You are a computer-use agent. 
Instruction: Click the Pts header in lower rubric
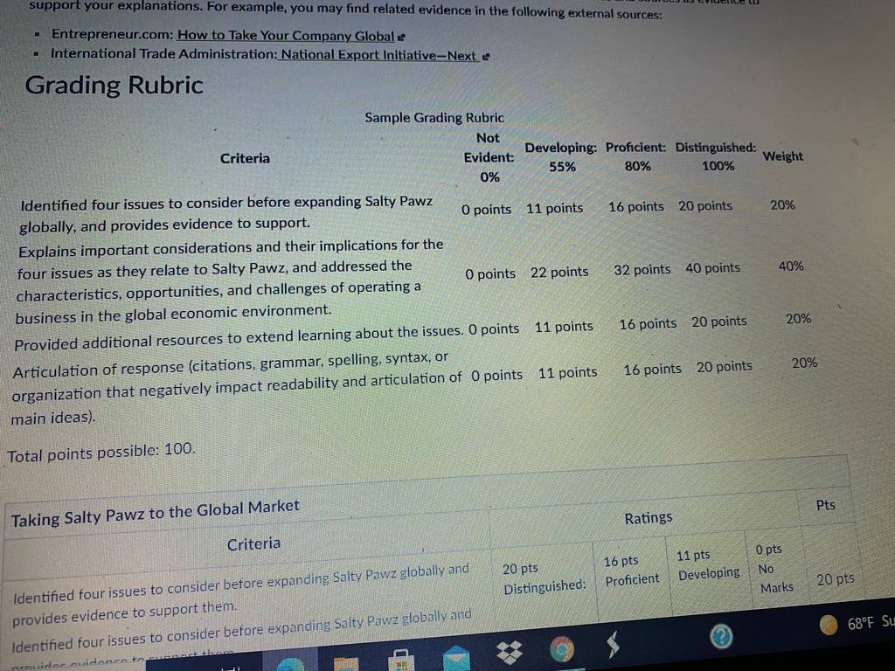click(825, 505)
